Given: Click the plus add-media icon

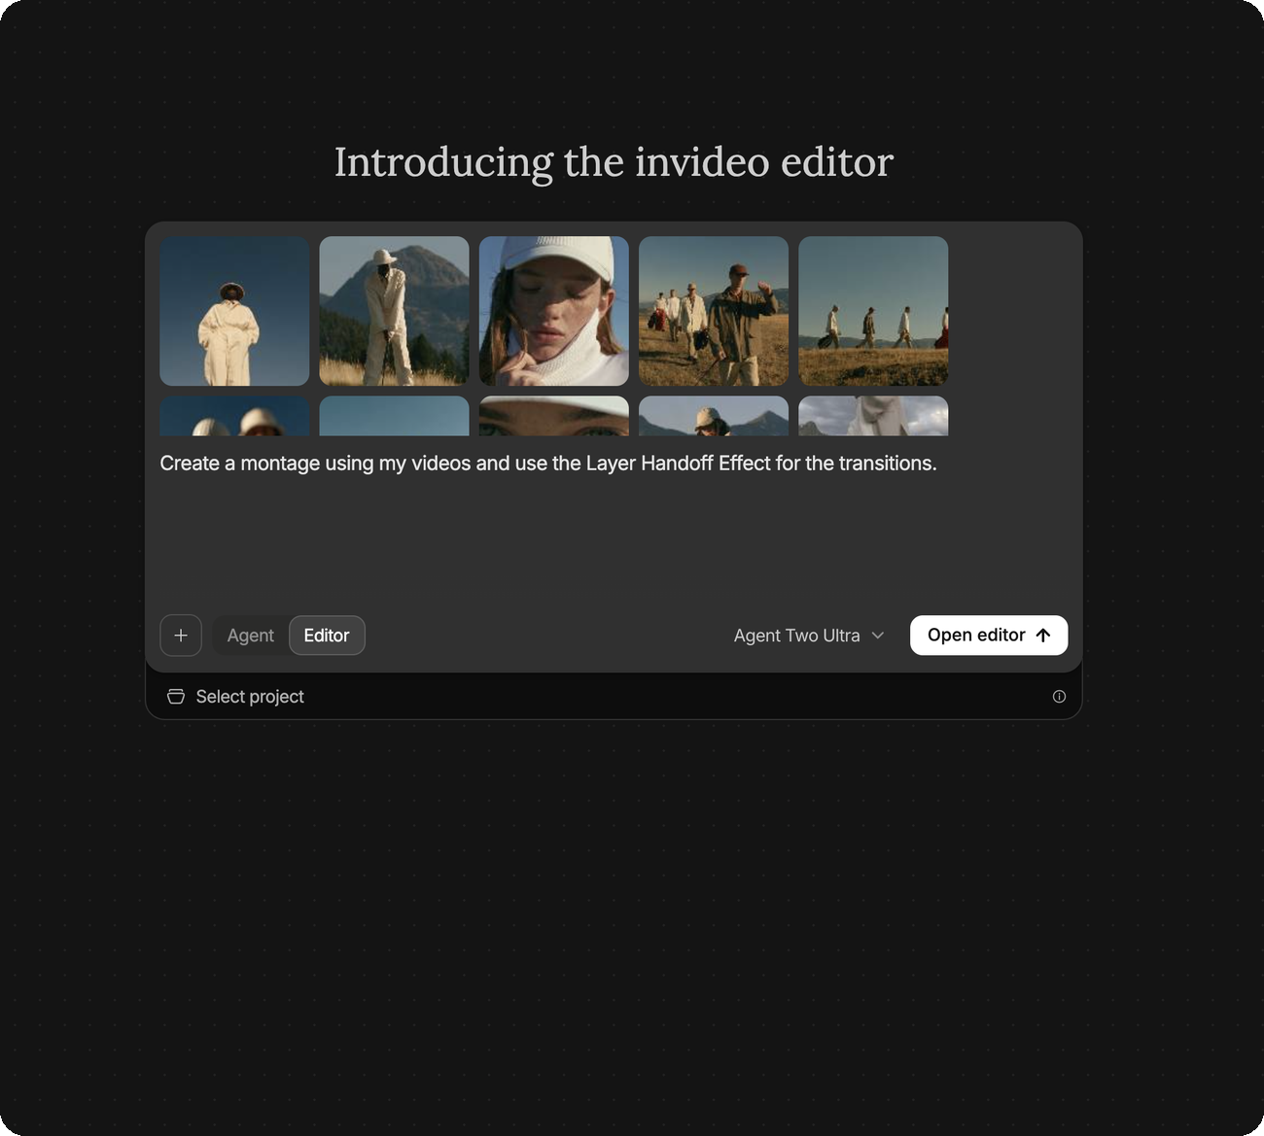Looking at the screenshot, I should click(181, 636).
